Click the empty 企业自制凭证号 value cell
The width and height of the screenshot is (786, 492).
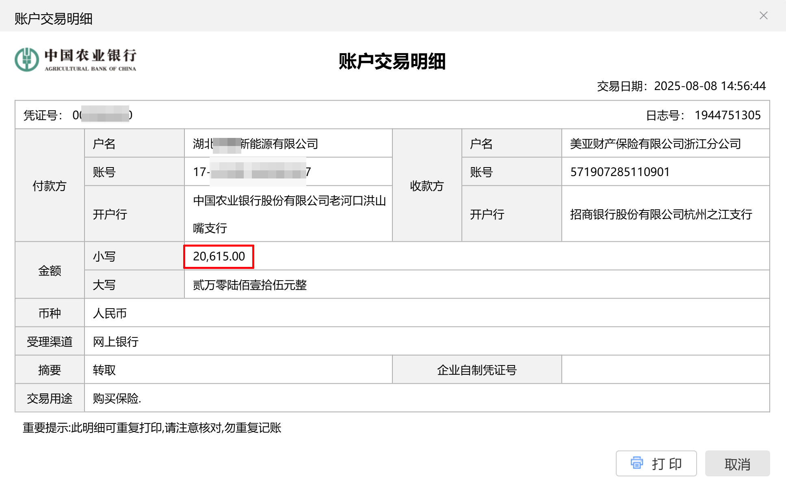coord(665,370)
